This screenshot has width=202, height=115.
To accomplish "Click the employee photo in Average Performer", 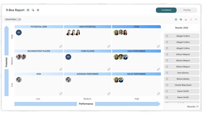I will pos(68,80).
